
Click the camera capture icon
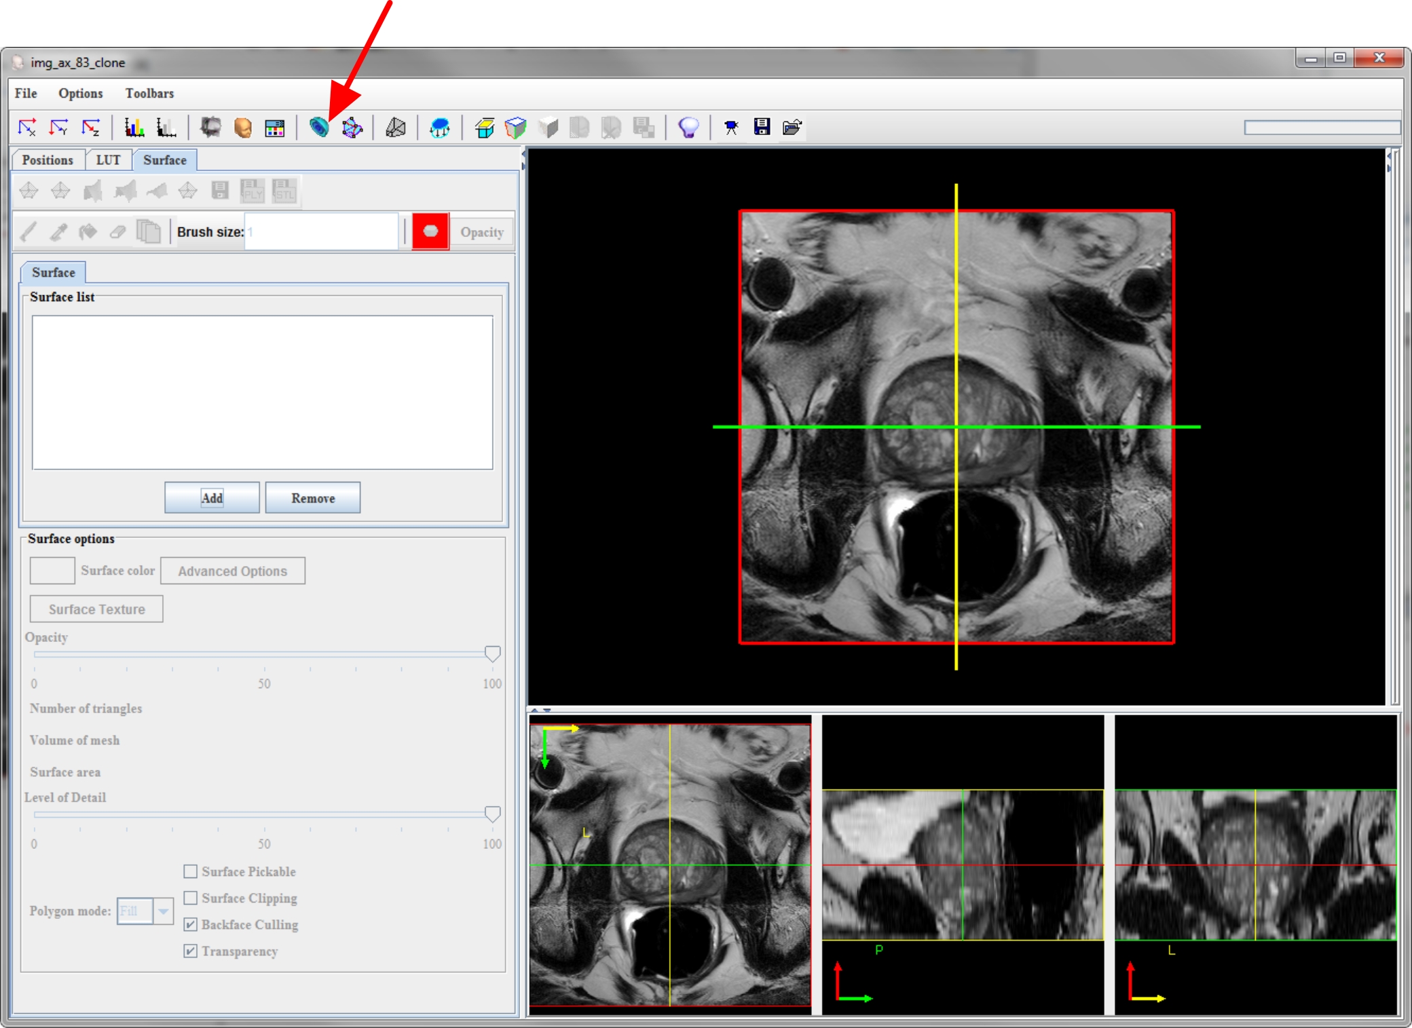(x=731, y=127)
